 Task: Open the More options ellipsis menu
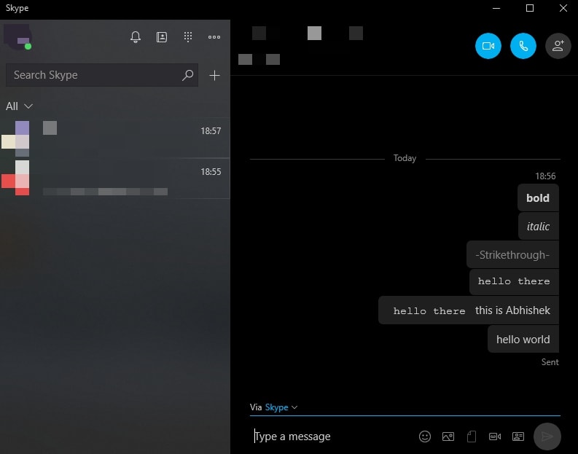[214, 37]
